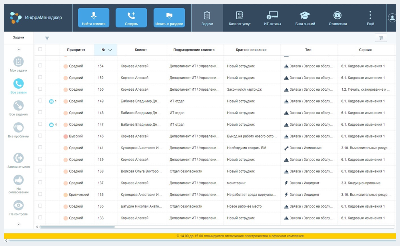This screenshot has height=246, width=400.
Task: Open На согласовании thumbs-up icon
Action: pyautogui.click(x=19, y=180)
